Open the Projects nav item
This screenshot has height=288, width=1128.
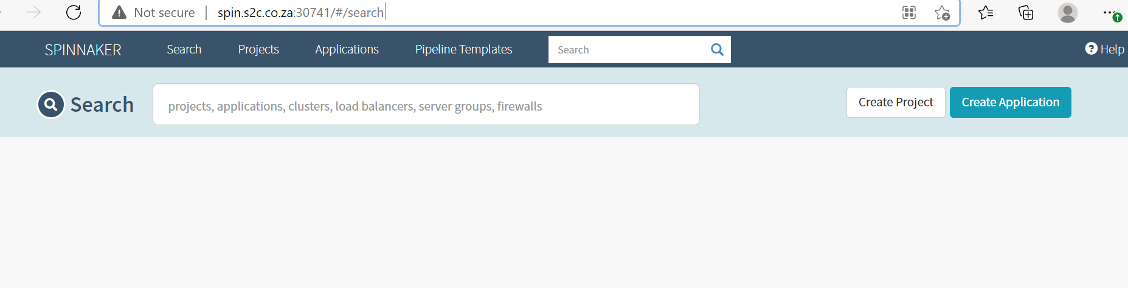click(x=258, y=49)
